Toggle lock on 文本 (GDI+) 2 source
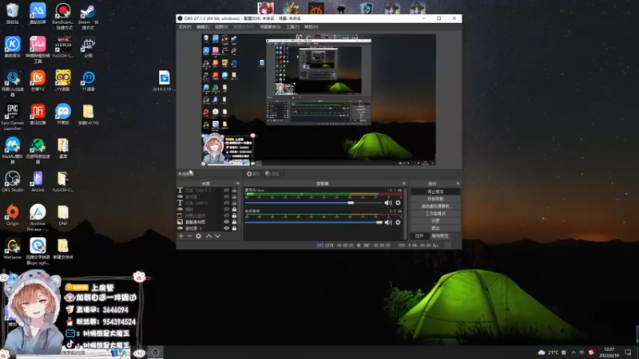639x359 pixels. tap(234, 190)
